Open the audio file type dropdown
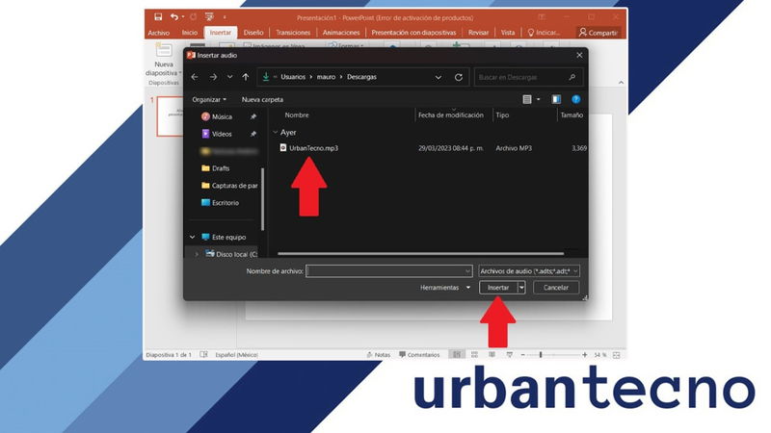The image size is (771, 433). point(529,271)
